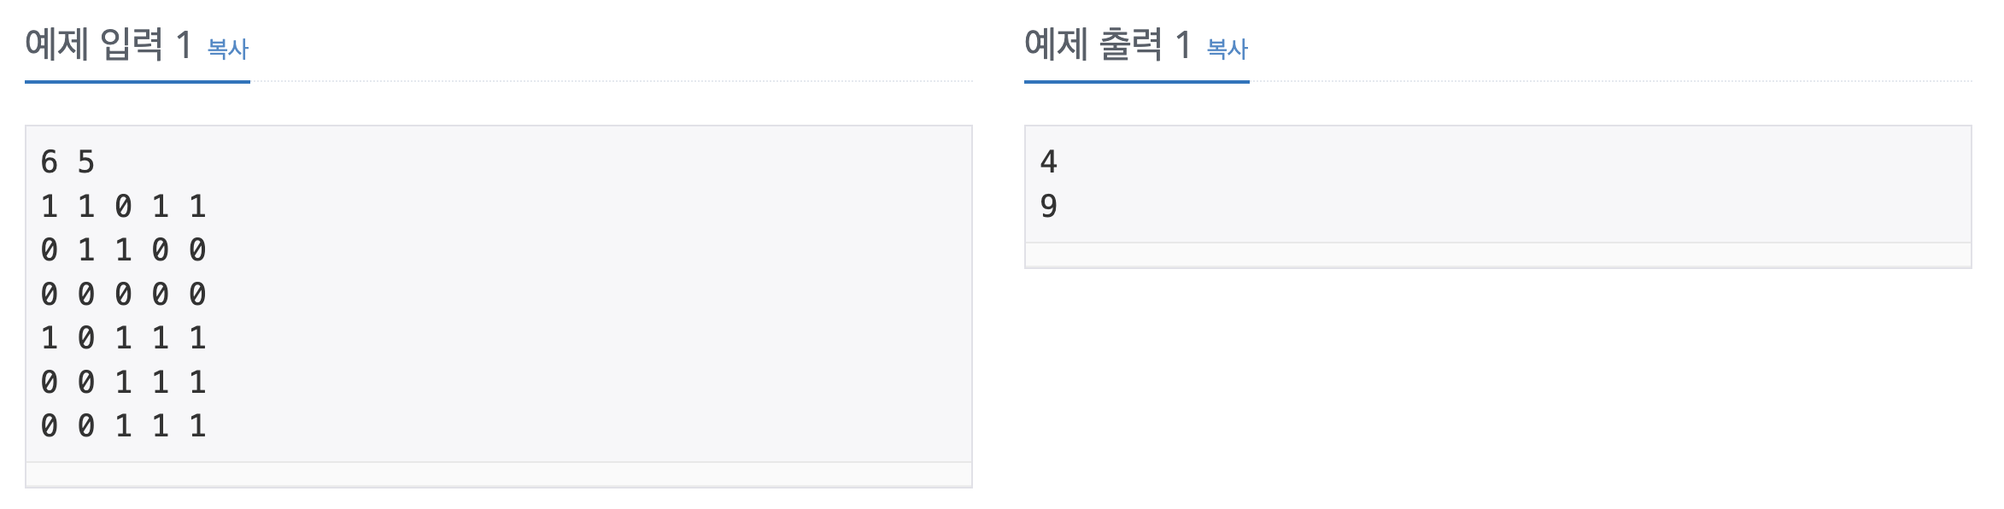Click the blue underline beneath 예제 출력 1

pyautogui.click(x=1136, y=82)
